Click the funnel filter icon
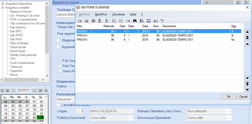This screenshot has height=124, width=252. pyautogui.click(x=163, y=21)
